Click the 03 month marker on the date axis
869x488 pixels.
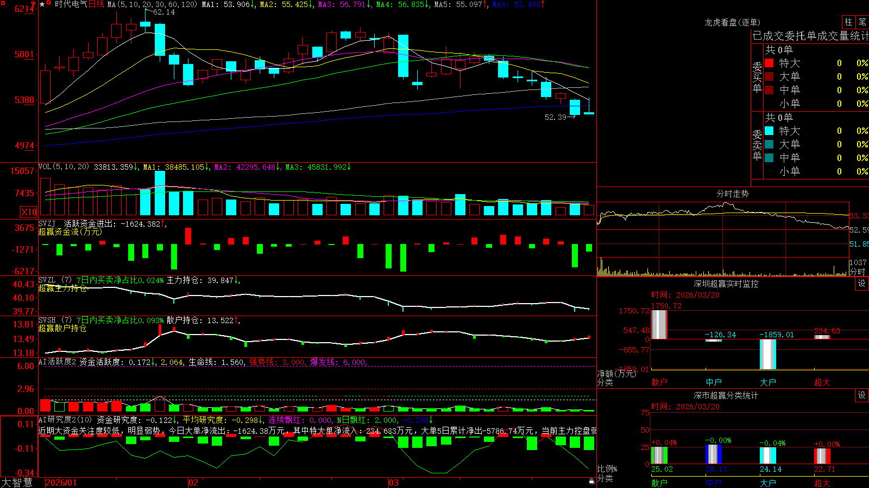tap(394, 483)
